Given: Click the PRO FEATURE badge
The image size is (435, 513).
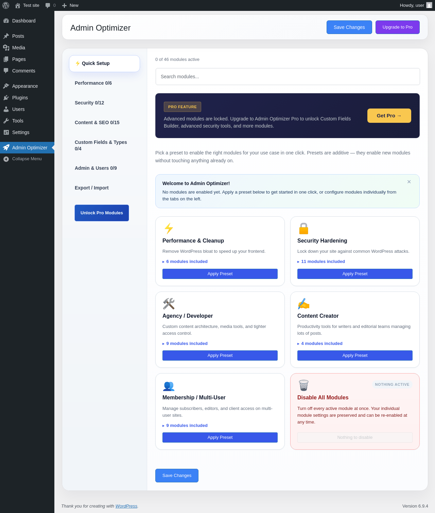Looking at the screenshot, I should click(x=182, y=107).
